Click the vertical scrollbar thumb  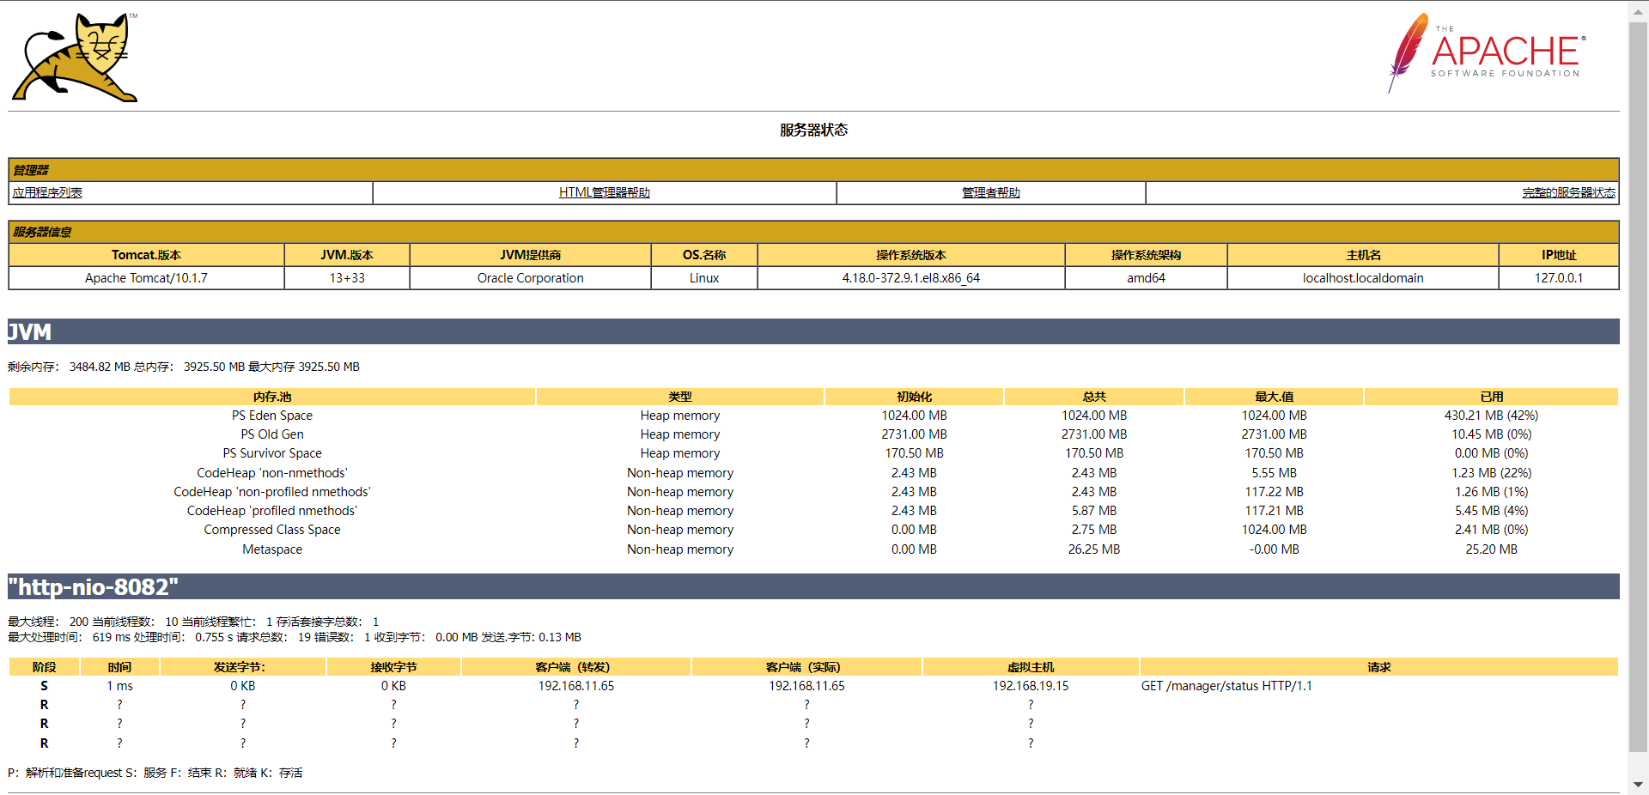point(1638,386)
